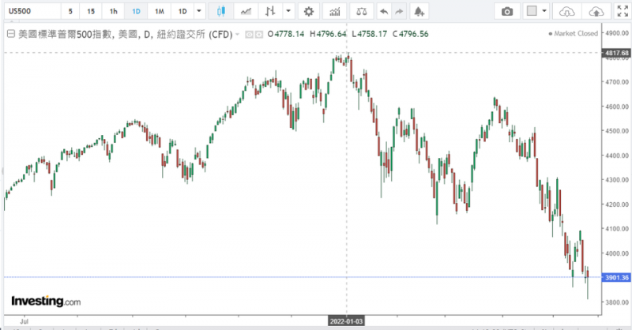Take a chart snapshot with the camera icon

coord(507,12)
